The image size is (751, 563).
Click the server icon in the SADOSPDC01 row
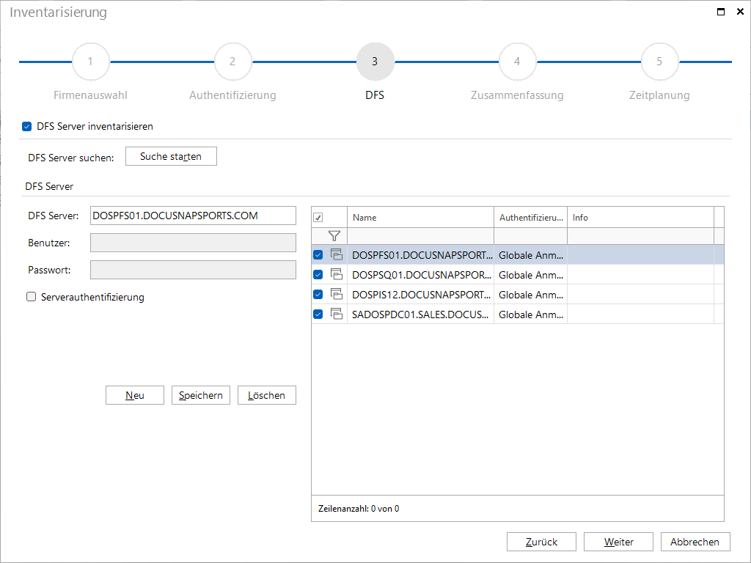coord(337,314)
